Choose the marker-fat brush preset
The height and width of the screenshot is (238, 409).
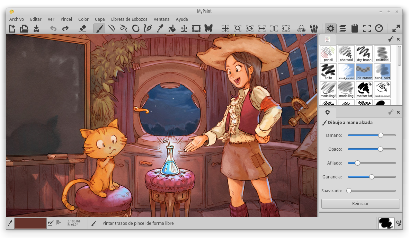coord(364,90)
